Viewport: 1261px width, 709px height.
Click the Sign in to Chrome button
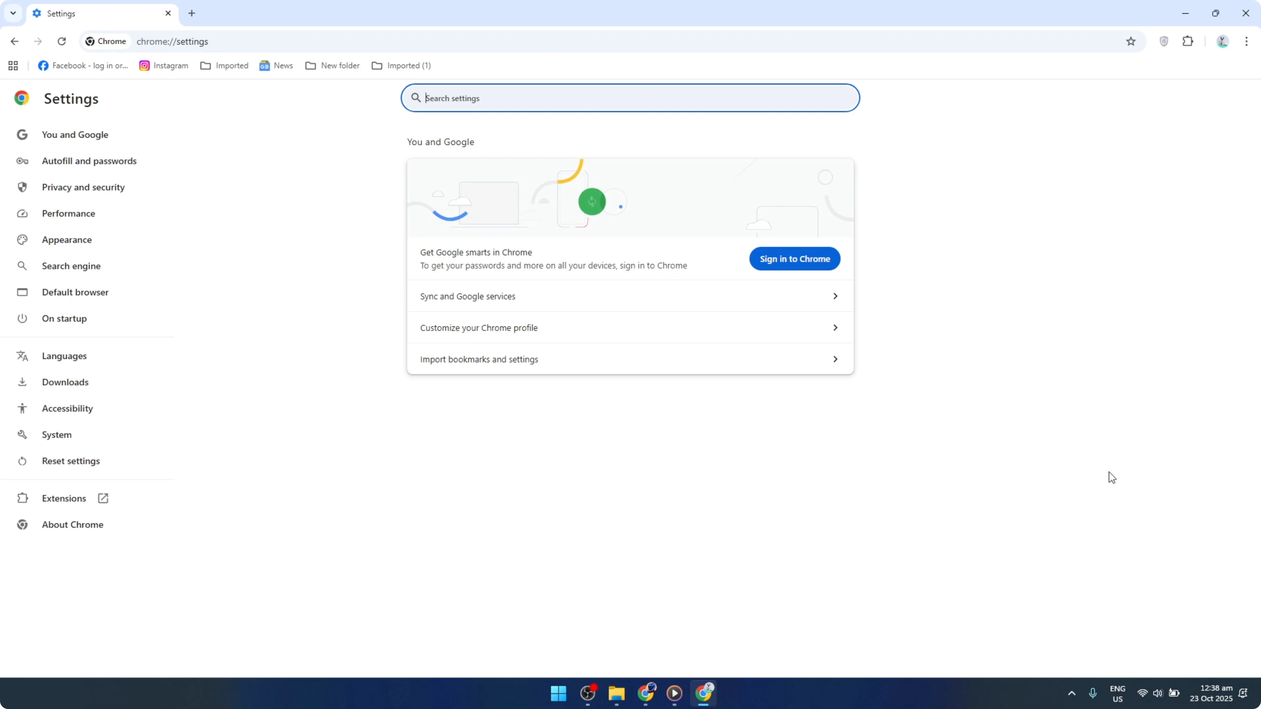pos(794,258)
